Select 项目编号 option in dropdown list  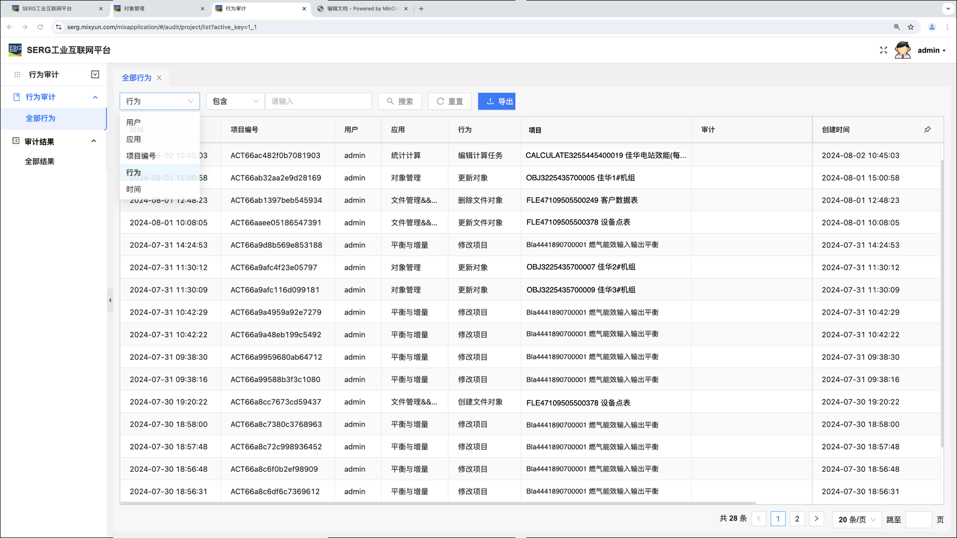[x=141, y=156]
